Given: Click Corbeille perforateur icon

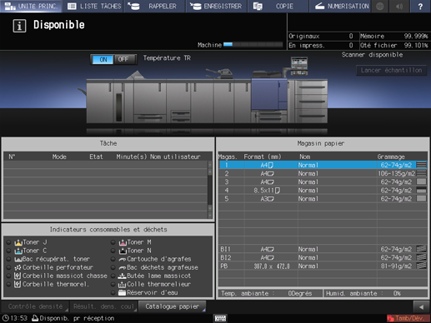Looking at the screenshot, I should (x=18, y=267).
